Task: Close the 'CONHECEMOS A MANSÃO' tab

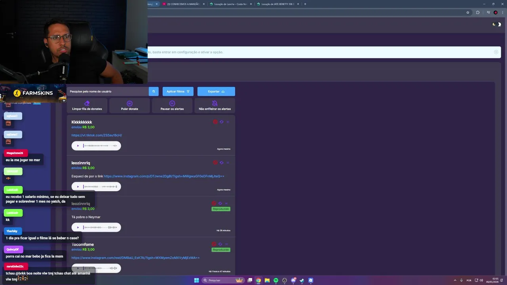Action: (x=204, y=4)
